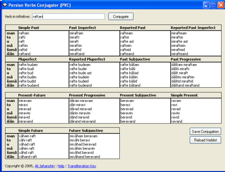This screenshot has width=225, height=172.
Task: Close the Persian Verbs Conjugator window
Action: coord(221,5)
